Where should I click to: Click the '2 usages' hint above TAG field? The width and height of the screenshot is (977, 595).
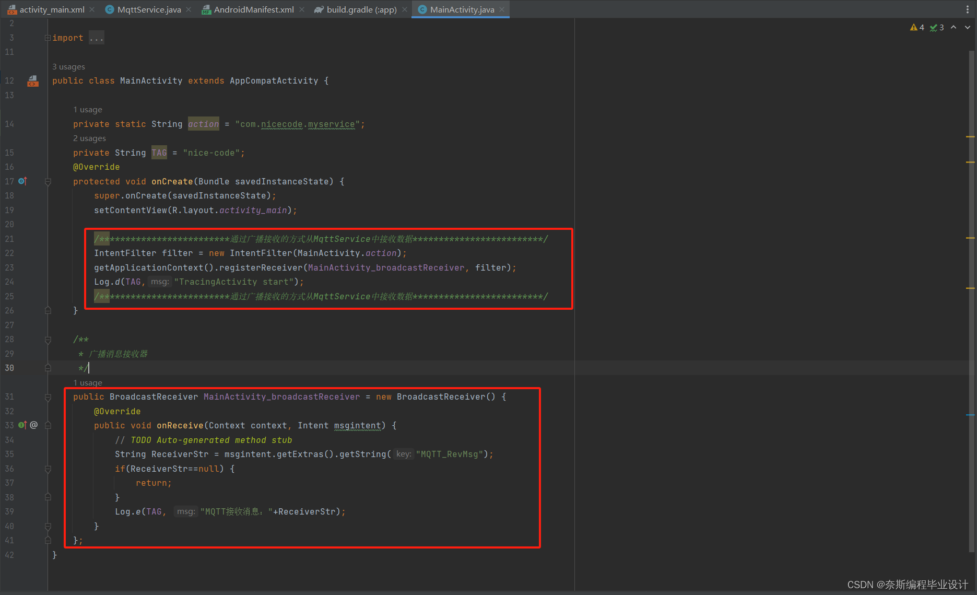click(89, 138)
